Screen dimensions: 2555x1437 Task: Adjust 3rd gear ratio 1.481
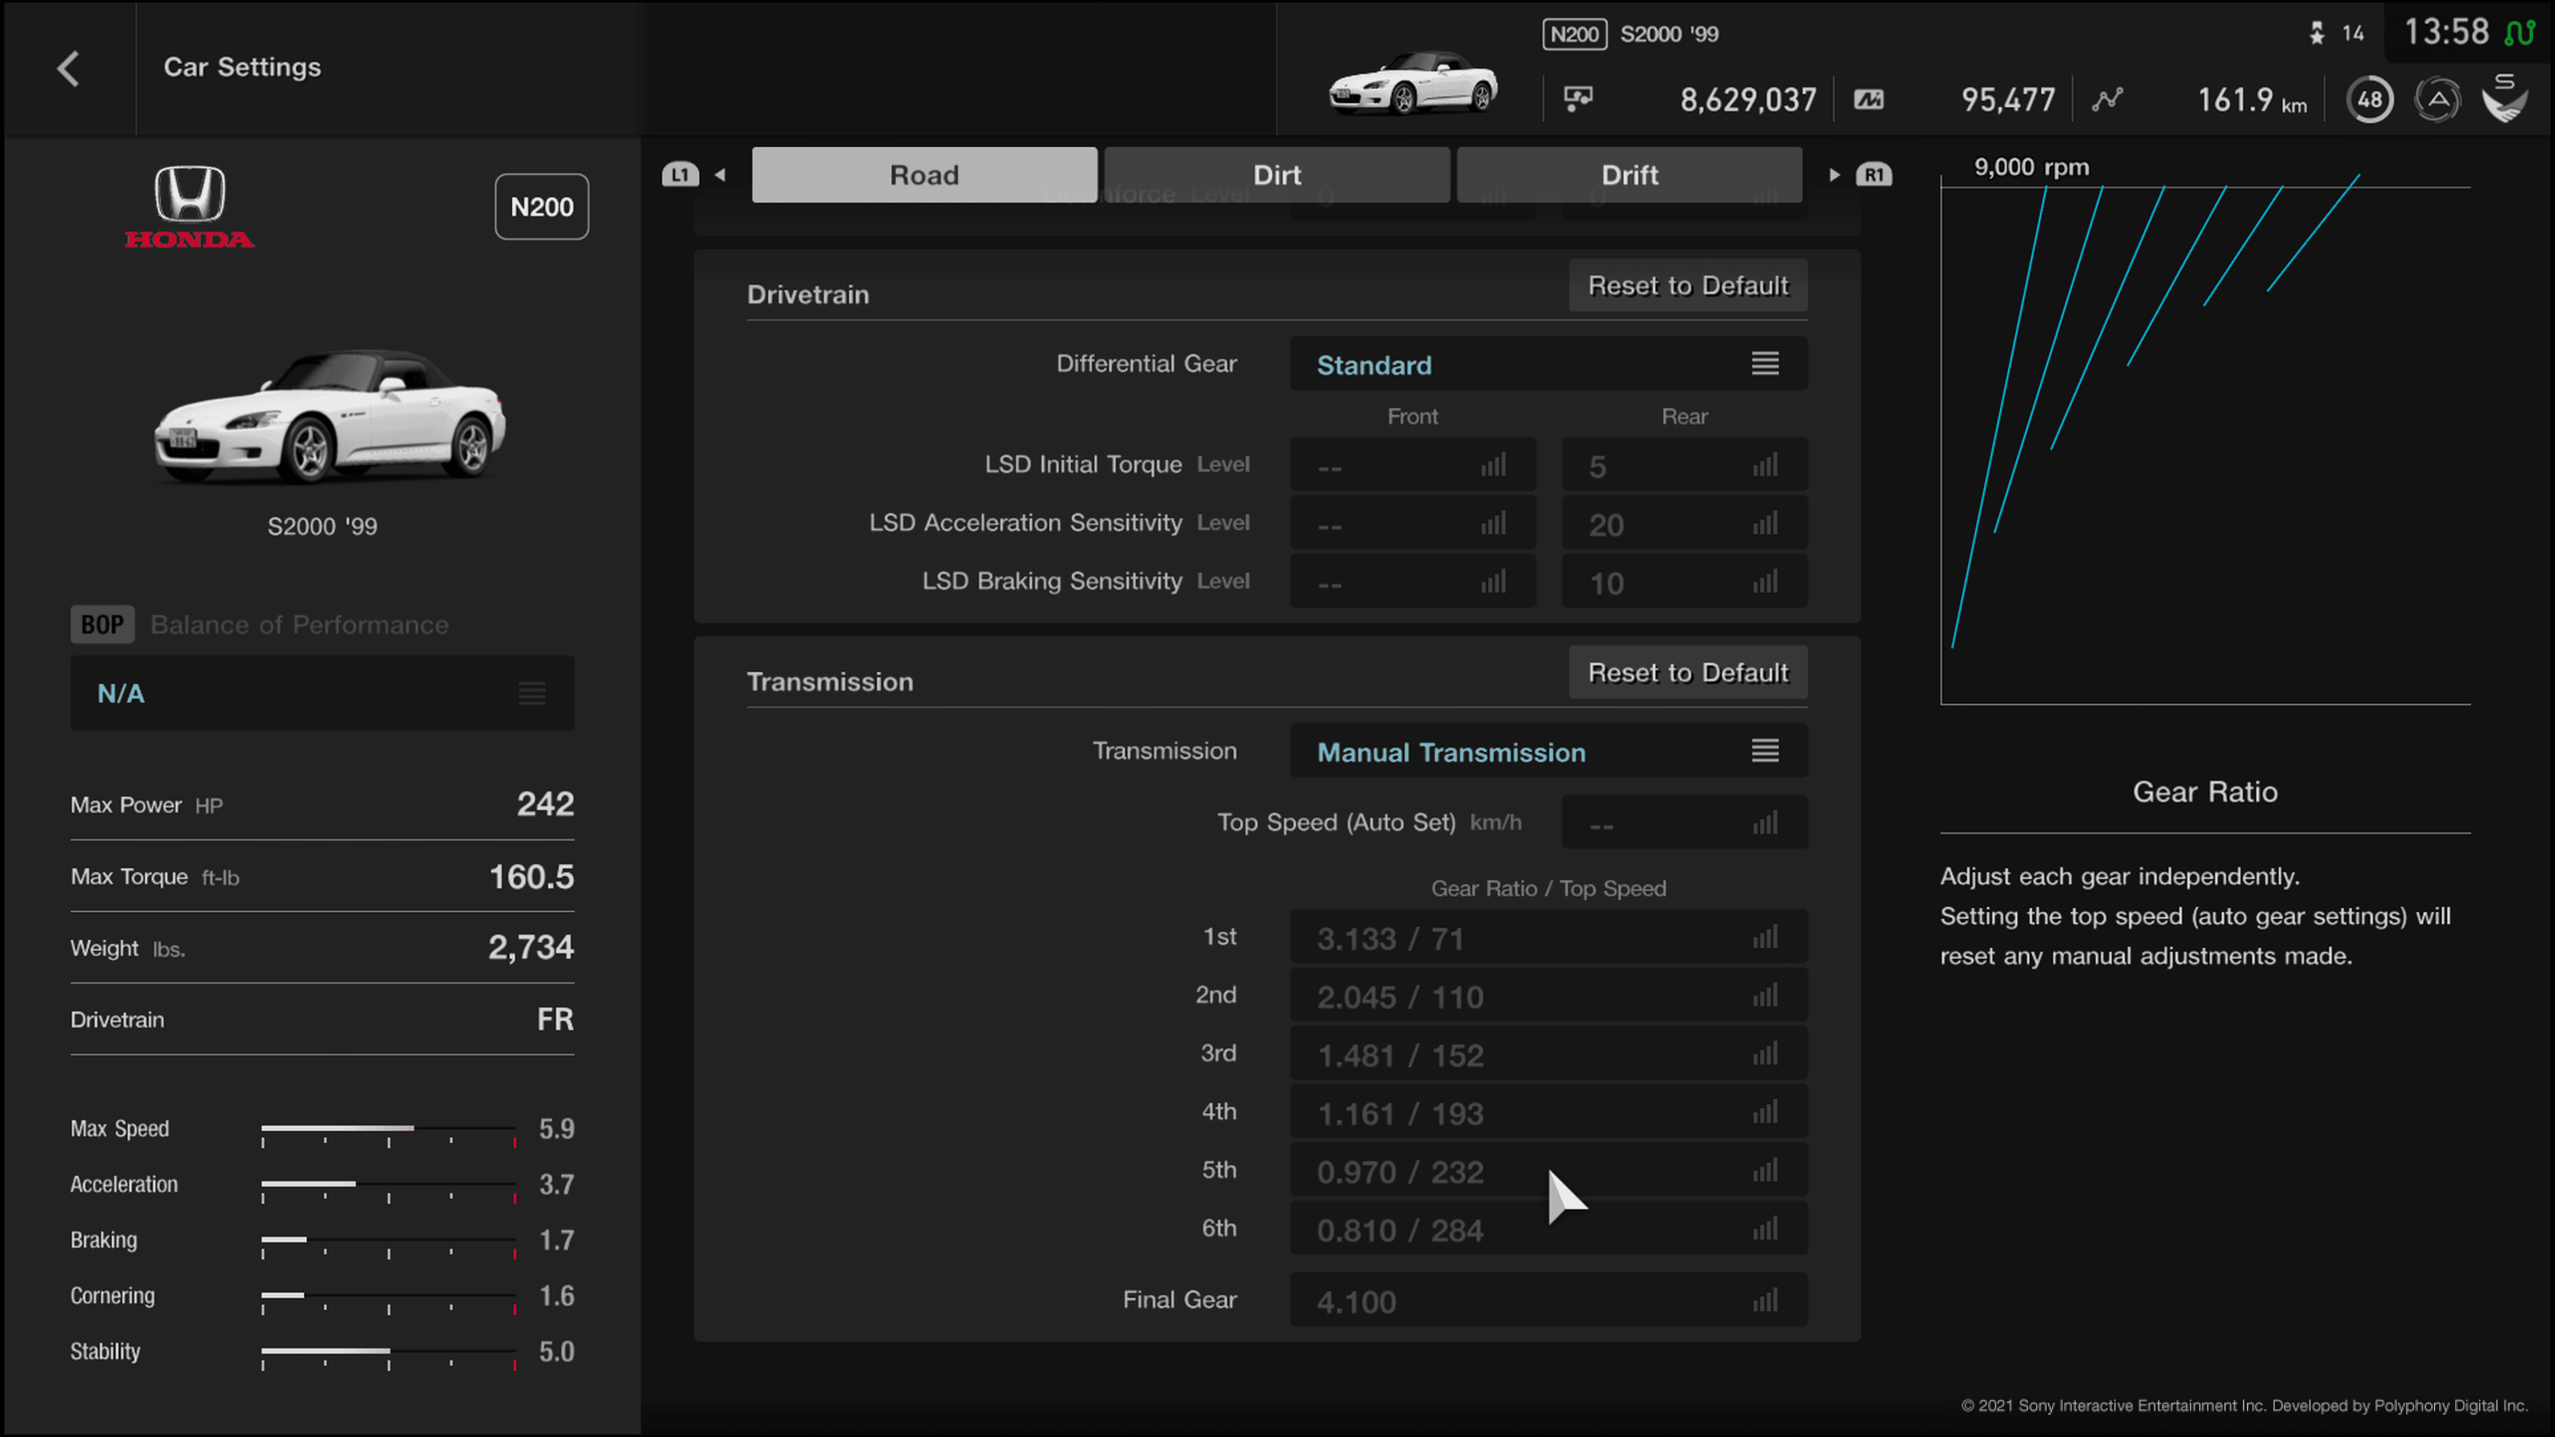coord(1548,1054)
